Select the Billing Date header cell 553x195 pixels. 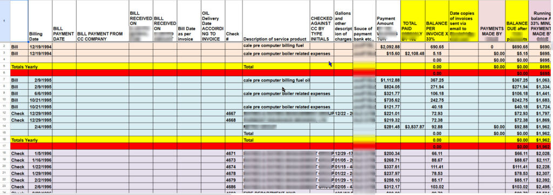click(x=40, y=21)
